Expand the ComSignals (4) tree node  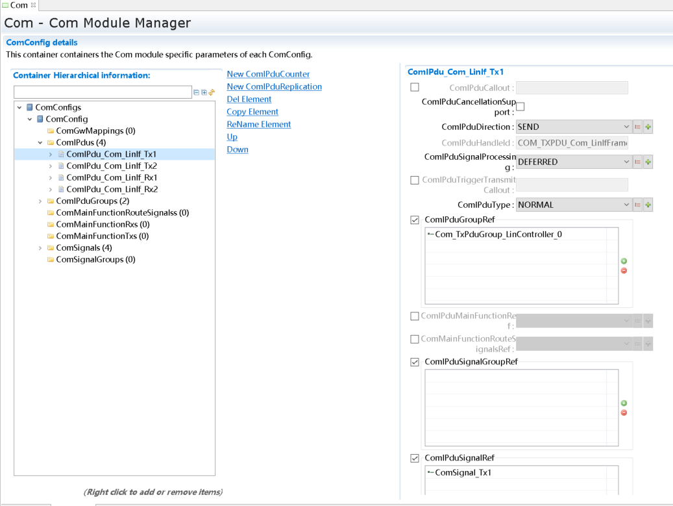pos(40,248)
